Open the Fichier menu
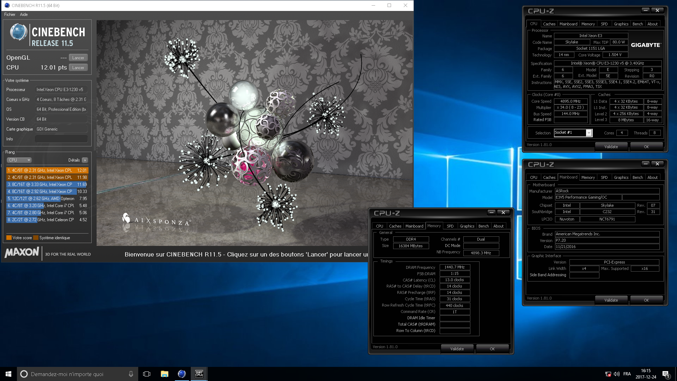The width and height of the screenshot is (677, 381). tap(10, 14)
